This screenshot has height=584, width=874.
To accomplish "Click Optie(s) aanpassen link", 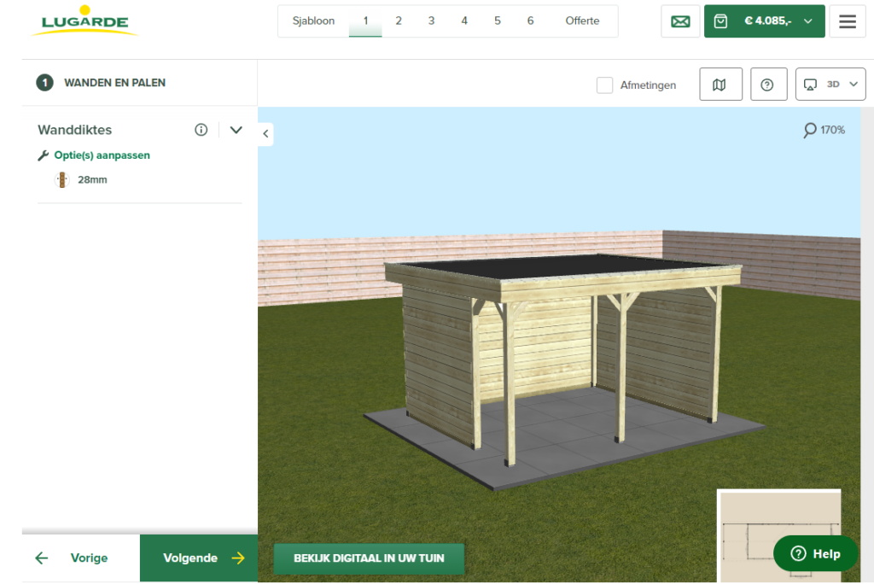I will pyautogui.click(x=102, y=155).
